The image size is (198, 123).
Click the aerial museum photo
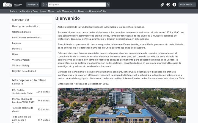tap(122, 105)
